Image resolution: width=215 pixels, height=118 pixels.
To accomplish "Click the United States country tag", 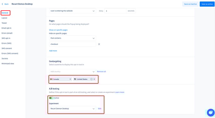I will tap(84, 79).
